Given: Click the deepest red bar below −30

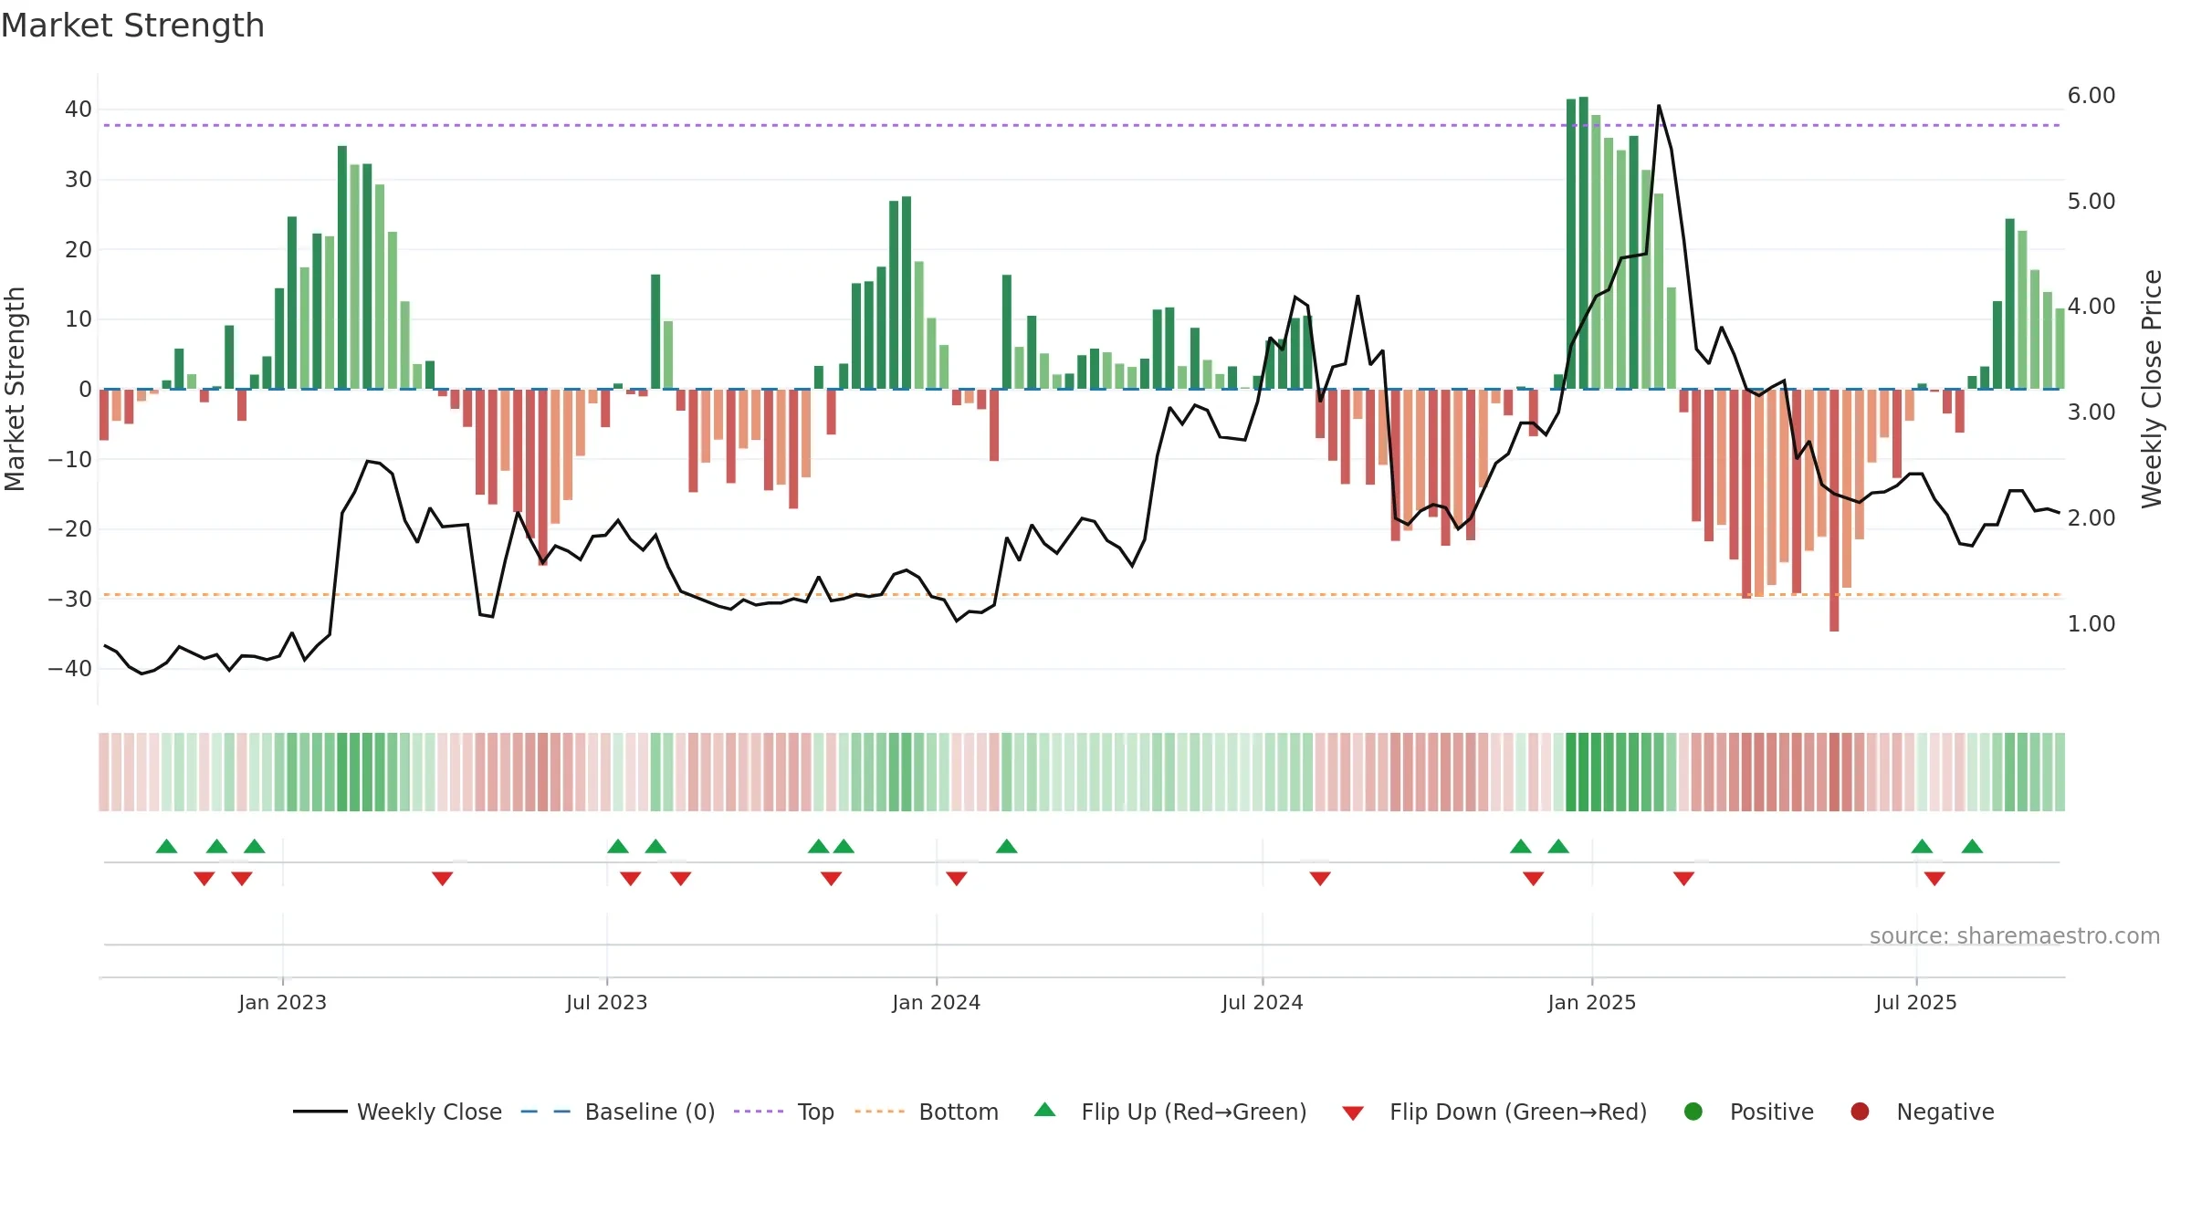Looking at the screenshot, I should pos(1834,510).
